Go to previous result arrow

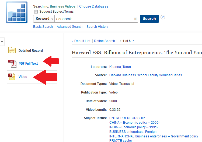120,41
